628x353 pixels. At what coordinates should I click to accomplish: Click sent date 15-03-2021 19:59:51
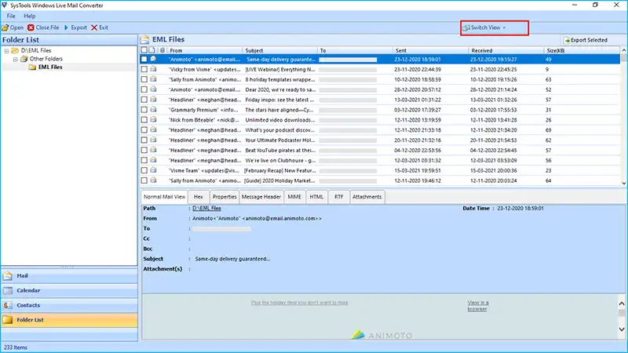coord(418,170)
